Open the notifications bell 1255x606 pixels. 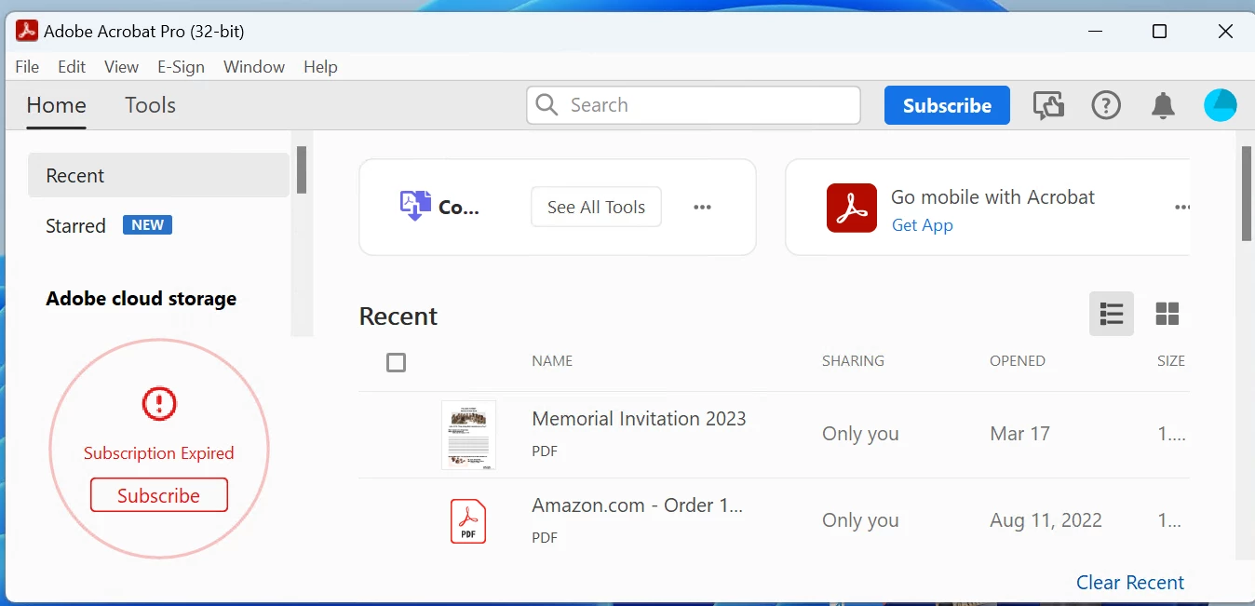(x=1163, y=105)
